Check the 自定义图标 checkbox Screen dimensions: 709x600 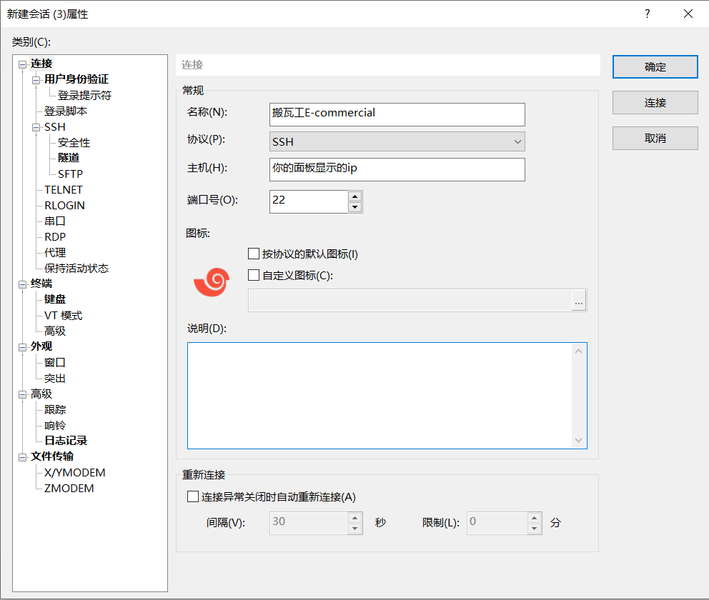pos(253,275)
